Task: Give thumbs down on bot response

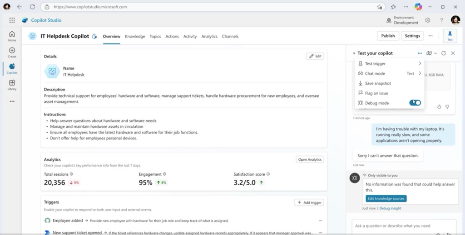Action: (447, 107)
